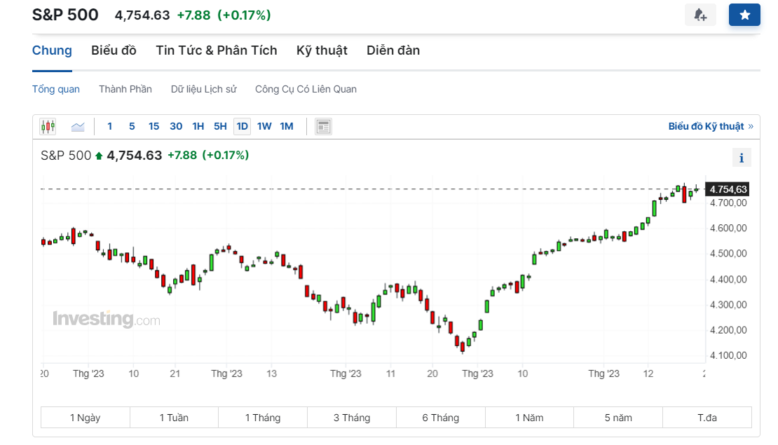
Task: Click the 4.754,63 current price label on axis
Action: [x=728, y=189]
